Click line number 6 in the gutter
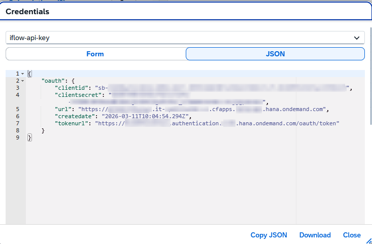Screen dimensions: 372x244 coord(17,116)
